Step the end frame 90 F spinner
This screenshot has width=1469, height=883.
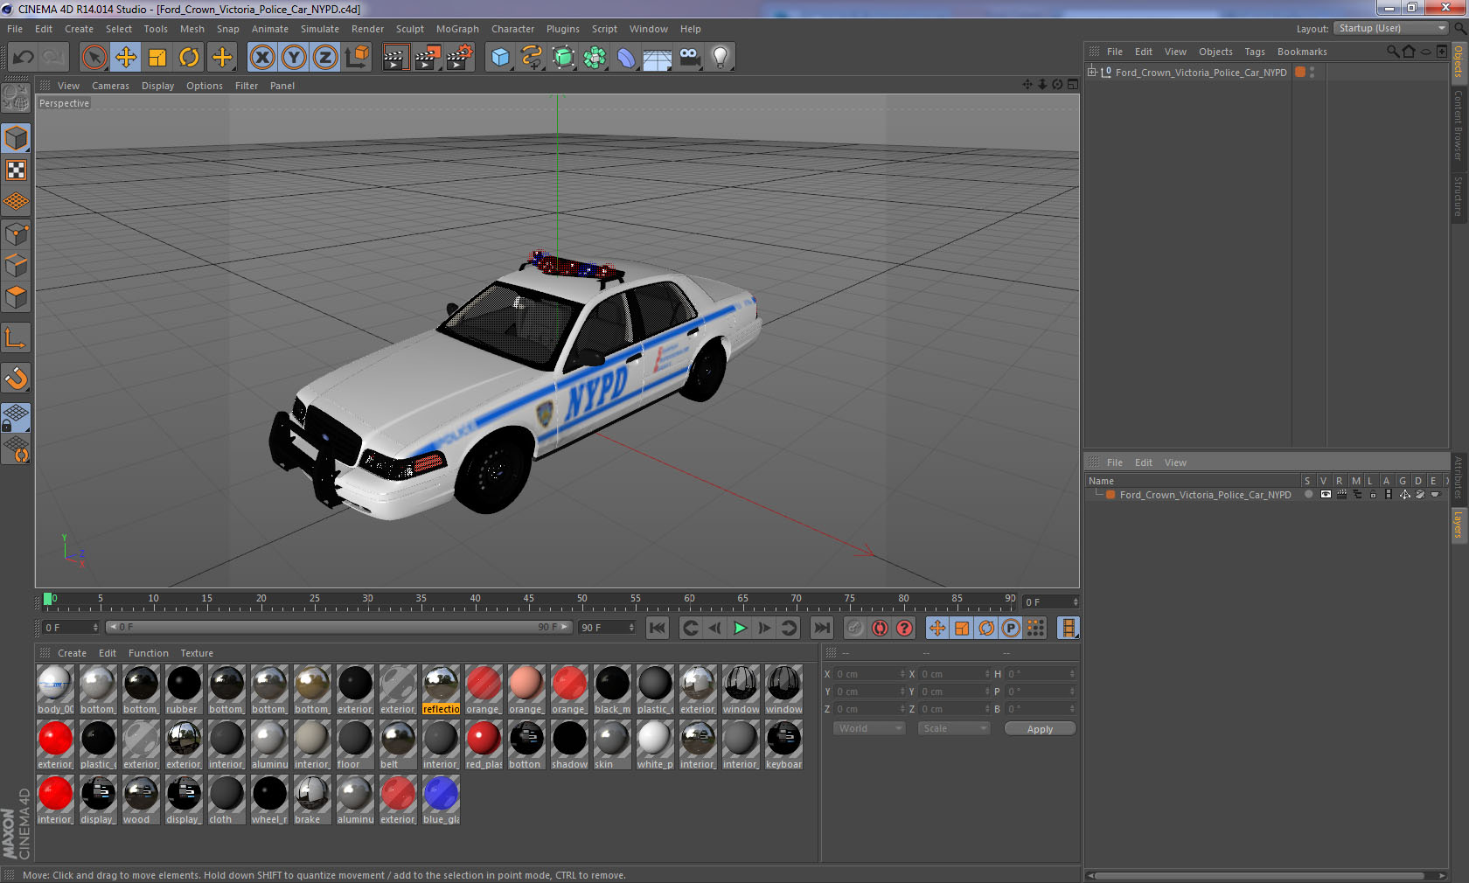631,628
